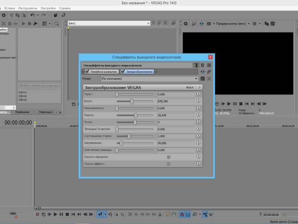The width and height of the screenshot is (298, 224).
Task: Open edit tool dropdown arrow on timeline toolbar
Action: tap(105, 214)
